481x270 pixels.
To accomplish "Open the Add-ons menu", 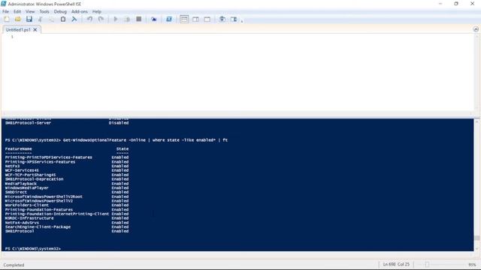I will click(80, 11).
